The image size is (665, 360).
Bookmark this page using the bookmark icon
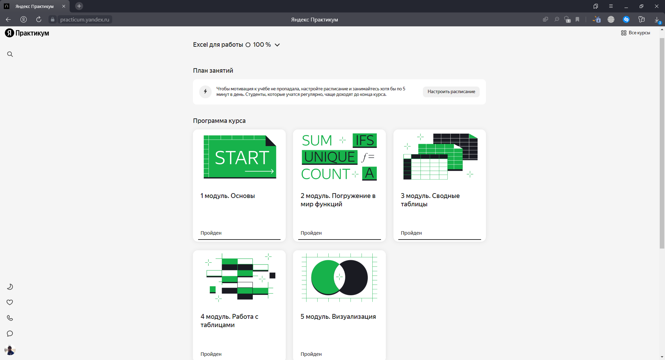[x=577, y=19]
